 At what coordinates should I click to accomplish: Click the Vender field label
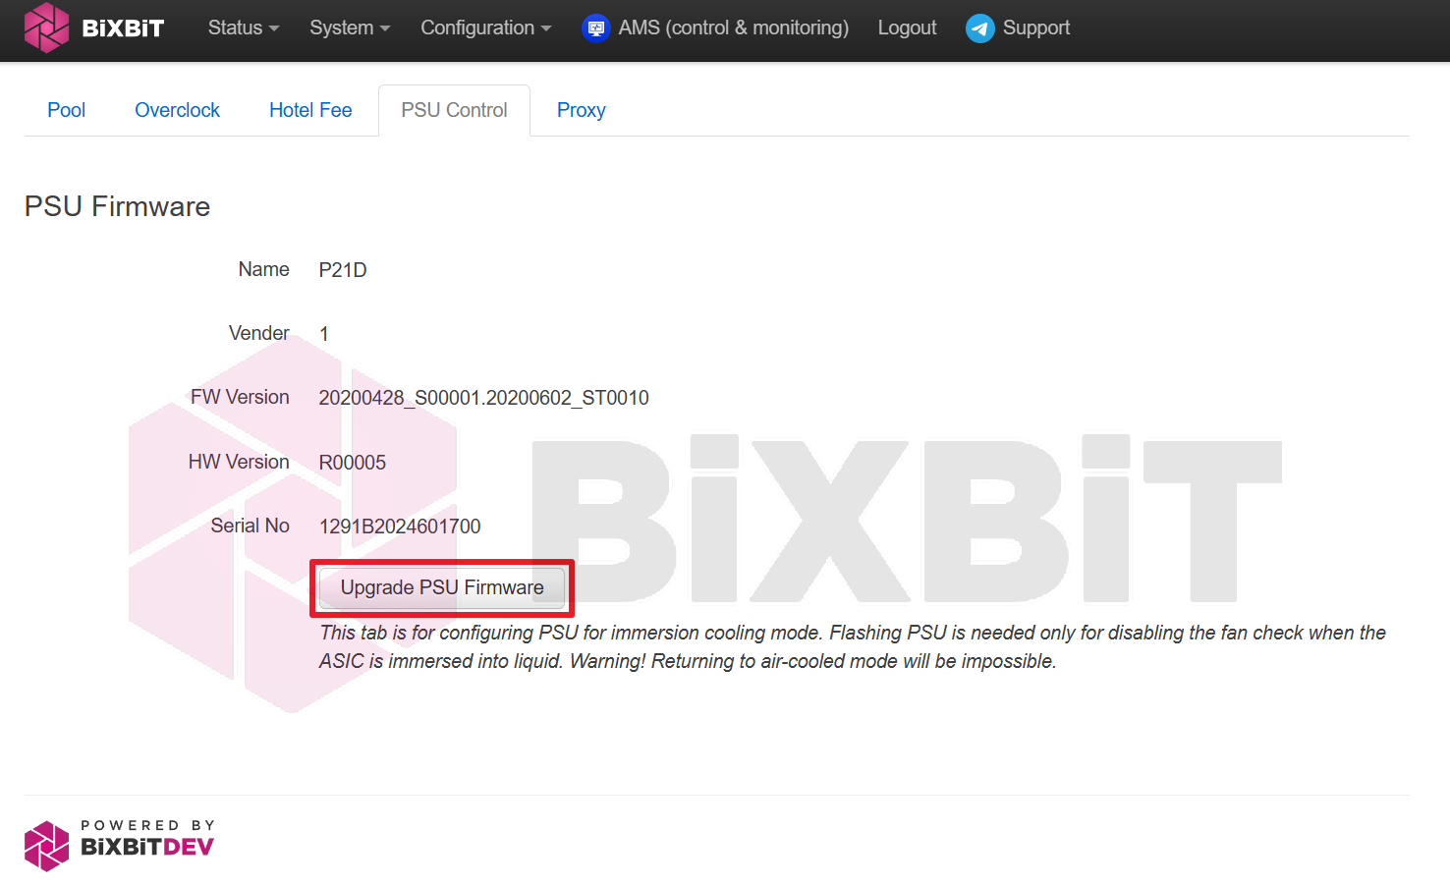point(259,333)
